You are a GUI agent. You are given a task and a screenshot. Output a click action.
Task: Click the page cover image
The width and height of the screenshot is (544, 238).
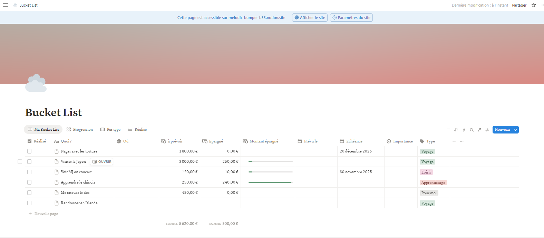click(272, 54)
